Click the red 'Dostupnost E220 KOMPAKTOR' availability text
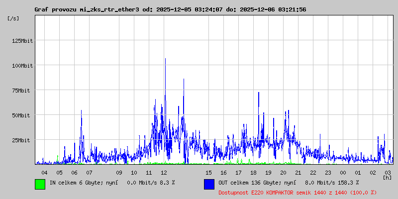 pyautogui.click(x=297, y=192)
